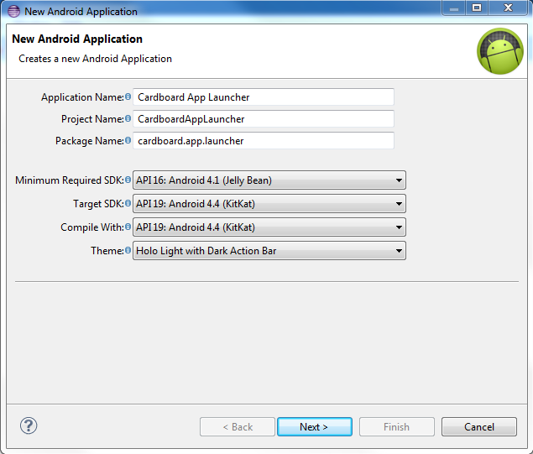Click the Help question mark icon
This screenshot has height=454, width=533.
point(30,426)
